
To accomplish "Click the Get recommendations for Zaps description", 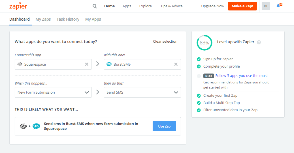I will (237, 85).
